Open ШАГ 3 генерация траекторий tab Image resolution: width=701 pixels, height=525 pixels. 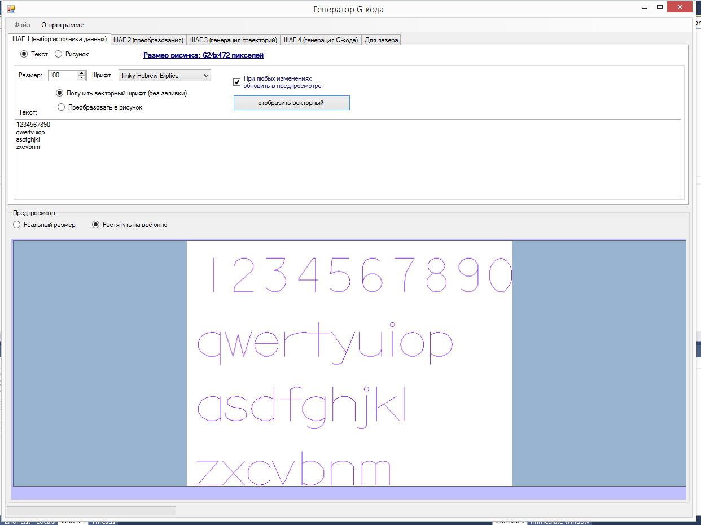coord(234,40)
